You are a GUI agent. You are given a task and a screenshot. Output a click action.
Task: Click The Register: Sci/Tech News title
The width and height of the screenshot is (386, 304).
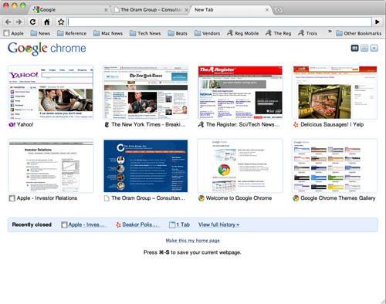[242, 125]
